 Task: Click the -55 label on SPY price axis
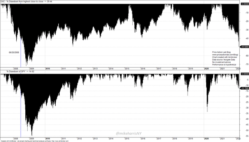(247, 136)
